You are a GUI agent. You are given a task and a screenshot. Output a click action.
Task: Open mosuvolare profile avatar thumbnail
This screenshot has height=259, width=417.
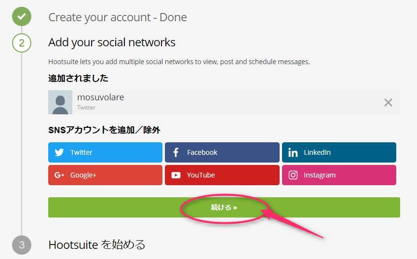click(x=60, y=102)
